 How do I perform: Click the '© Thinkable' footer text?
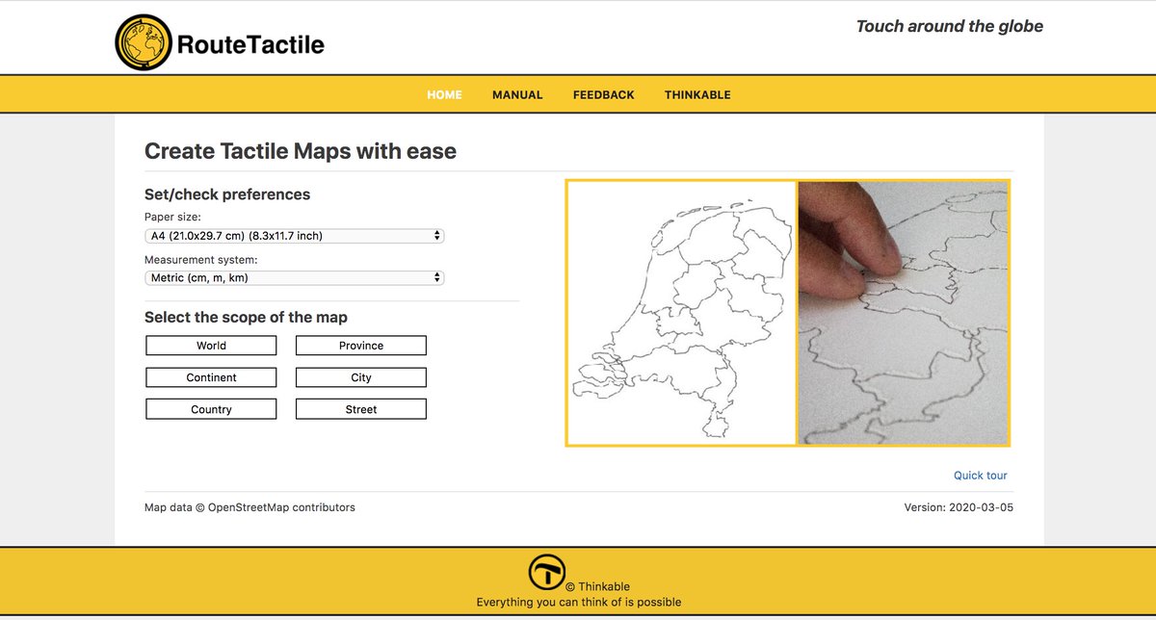pos(597,587)
